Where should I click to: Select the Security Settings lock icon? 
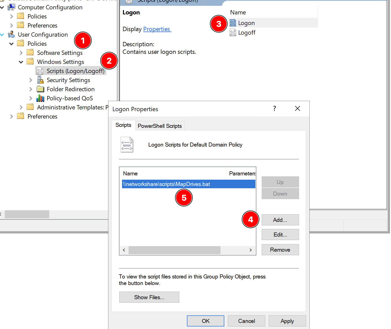(40, 80)
